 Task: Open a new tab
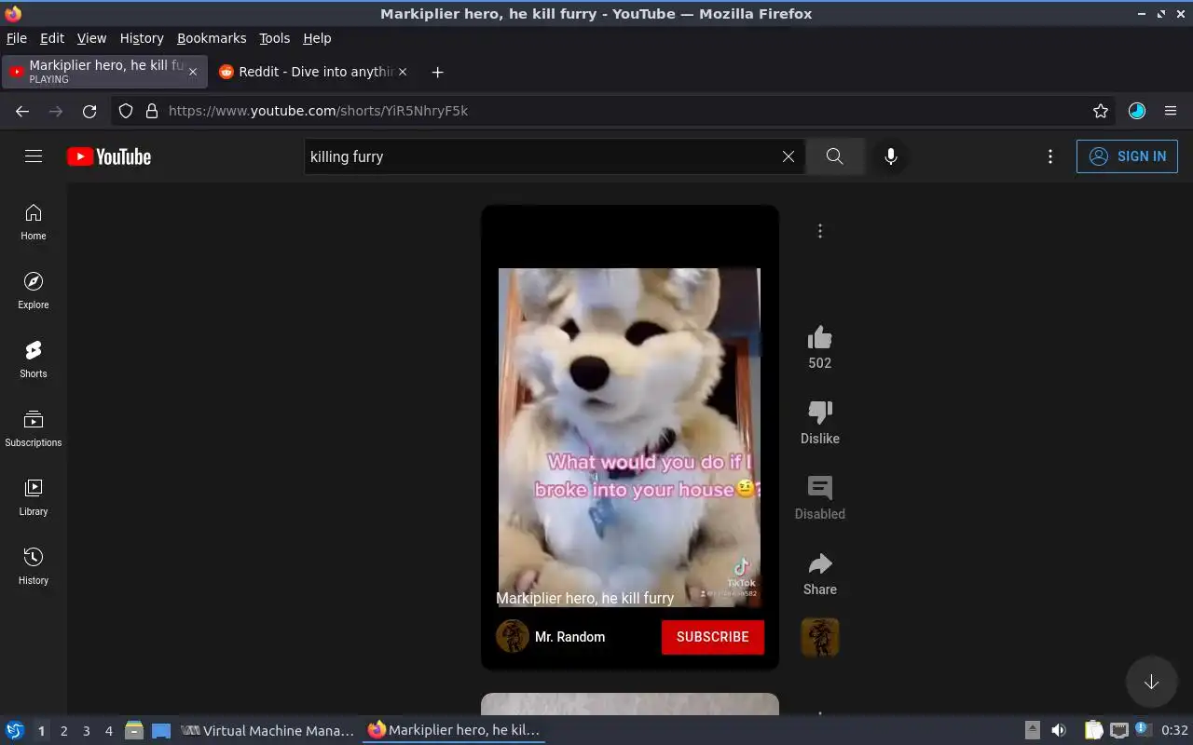tap(437, 72)
